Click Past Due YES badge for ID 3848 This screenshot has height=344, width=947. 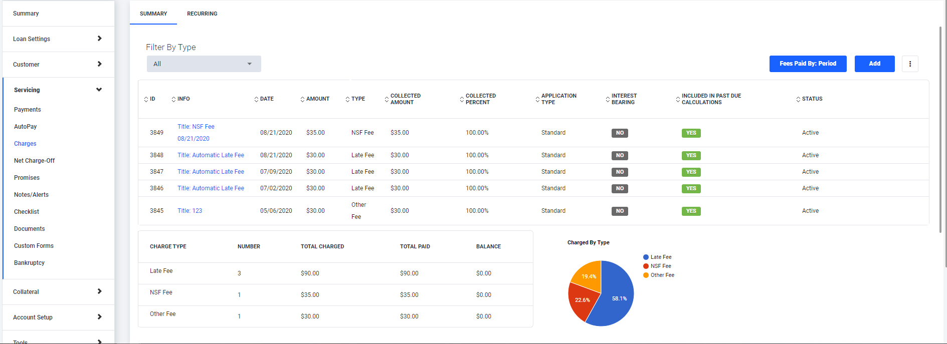[x=691, y=156]
